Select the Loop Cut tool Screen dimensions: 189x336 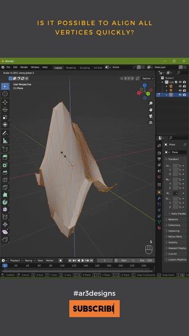(x=5, y=180)
